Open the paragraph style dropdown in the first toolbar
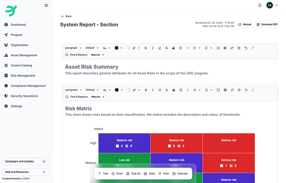This screenshot has height=183, width=286. (73, 48)
